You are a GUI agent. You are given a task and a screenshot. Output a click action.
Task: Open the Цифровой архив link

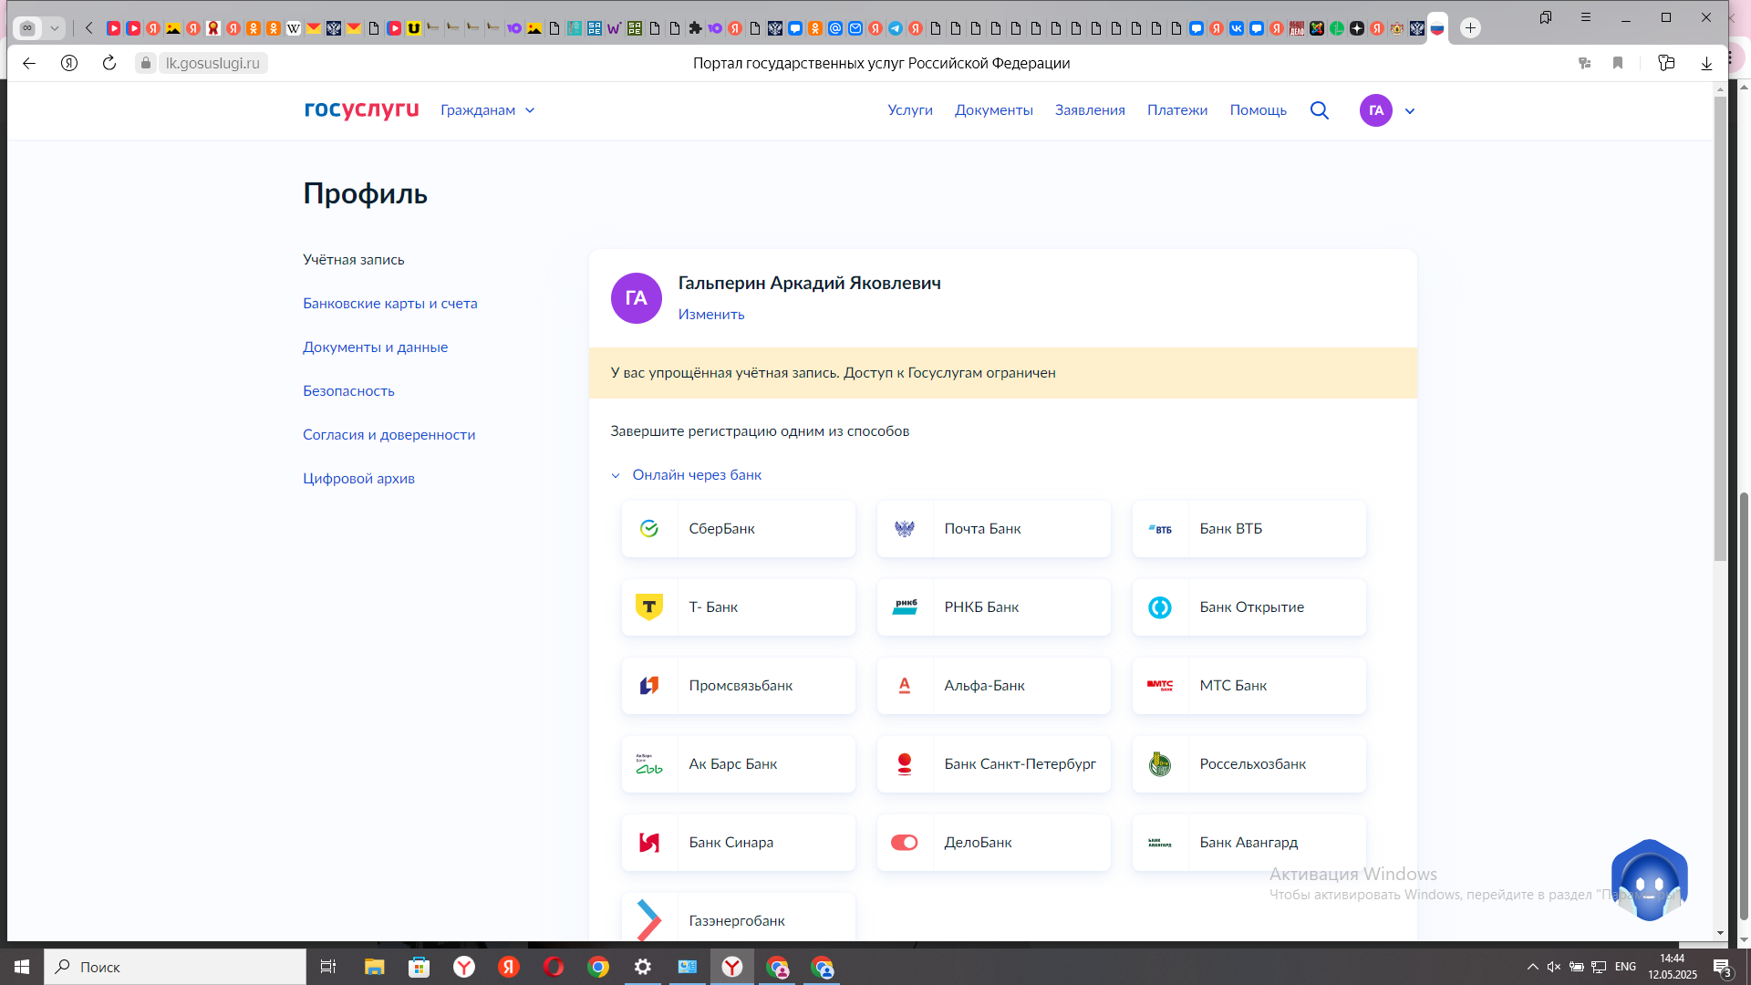point(358,479)
